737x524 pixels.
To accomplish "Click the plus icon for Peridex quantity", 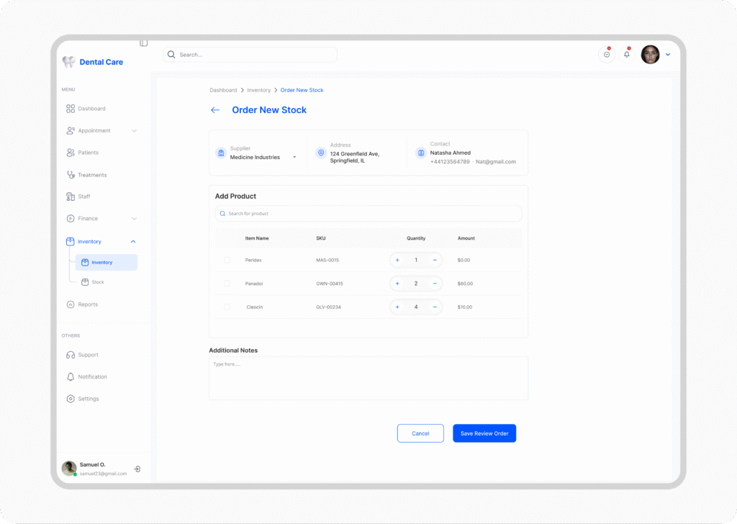I will [x=397, y=260].
